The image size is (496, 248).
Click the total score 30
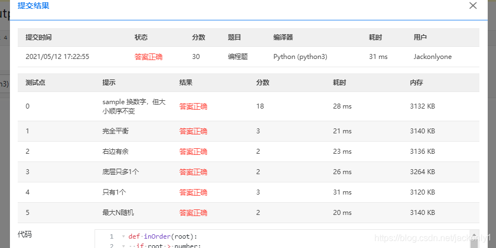[x=196, y=57]
